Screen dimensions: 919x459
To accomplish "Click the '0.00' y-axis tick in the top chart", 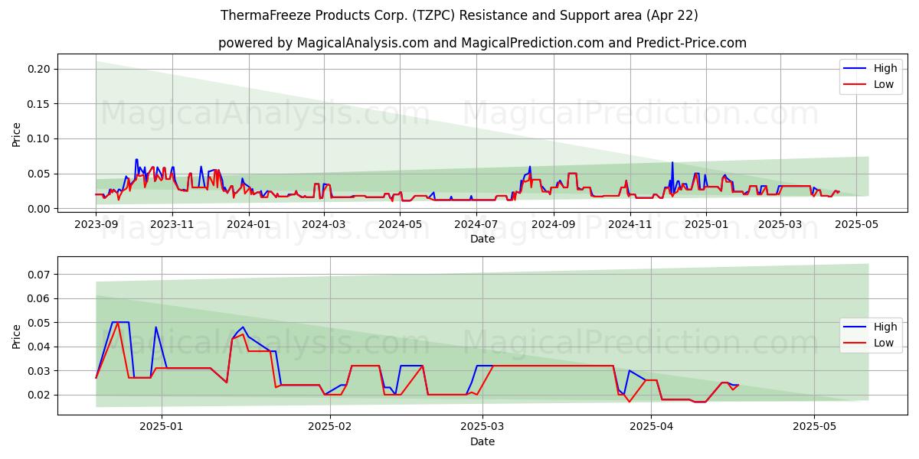I will click(39, 209).
